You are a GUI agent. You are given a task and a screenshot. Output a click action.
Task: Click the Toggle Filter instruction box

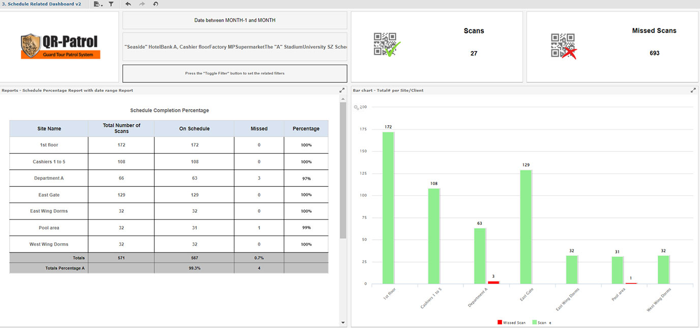pos(235,73)
